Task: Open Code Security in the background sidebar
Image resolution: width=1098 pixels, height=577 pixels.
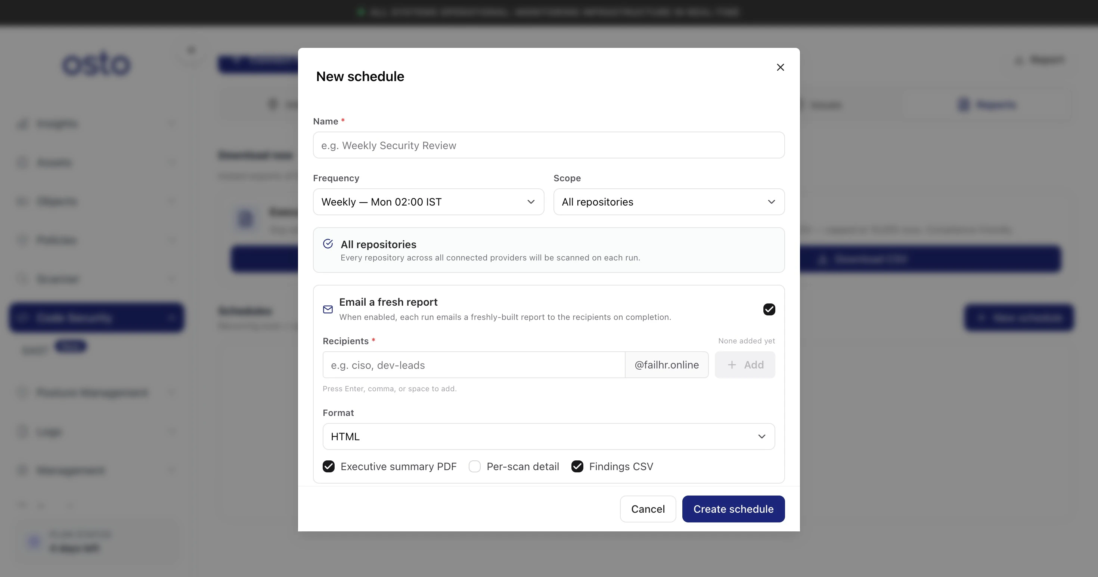Action: point(97,318)
